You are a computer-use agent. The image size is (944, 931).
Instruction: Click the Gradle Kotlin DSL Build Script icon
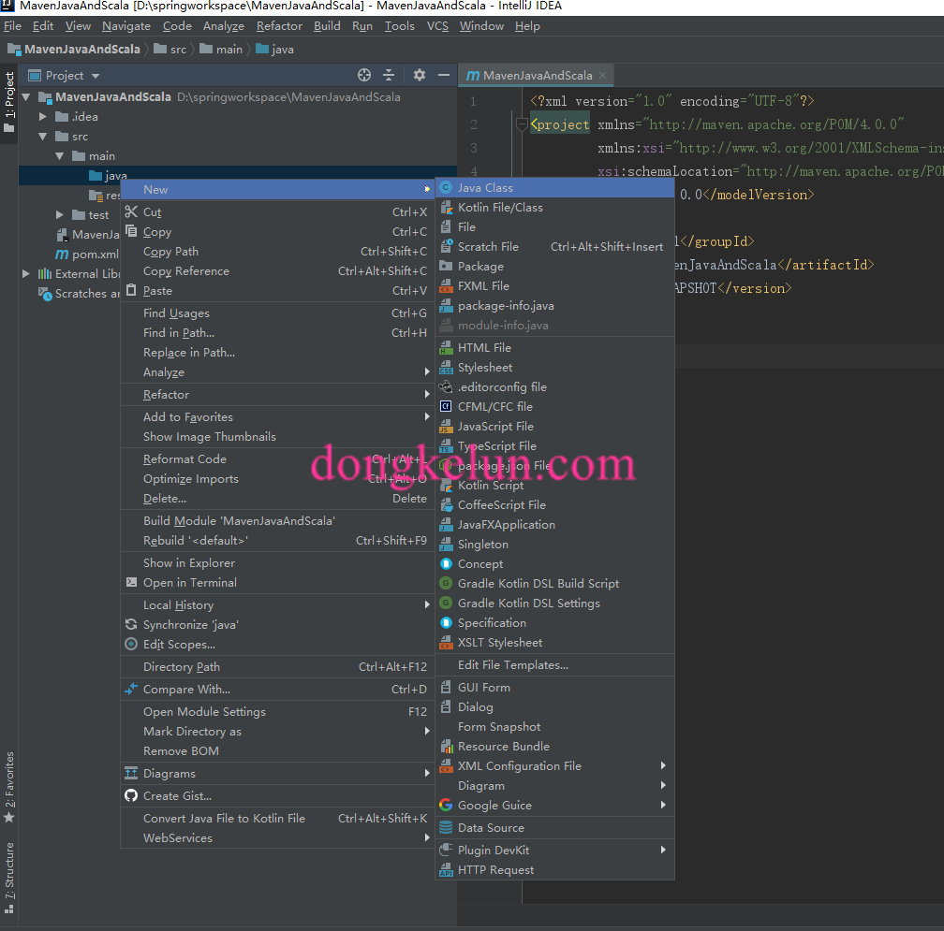pyautogui.click(x=446, y=583)
